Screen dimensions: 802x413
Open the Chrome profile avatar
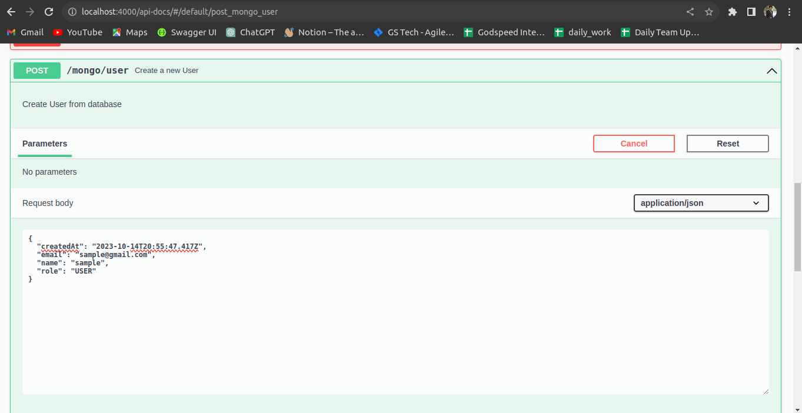(770, 12)
